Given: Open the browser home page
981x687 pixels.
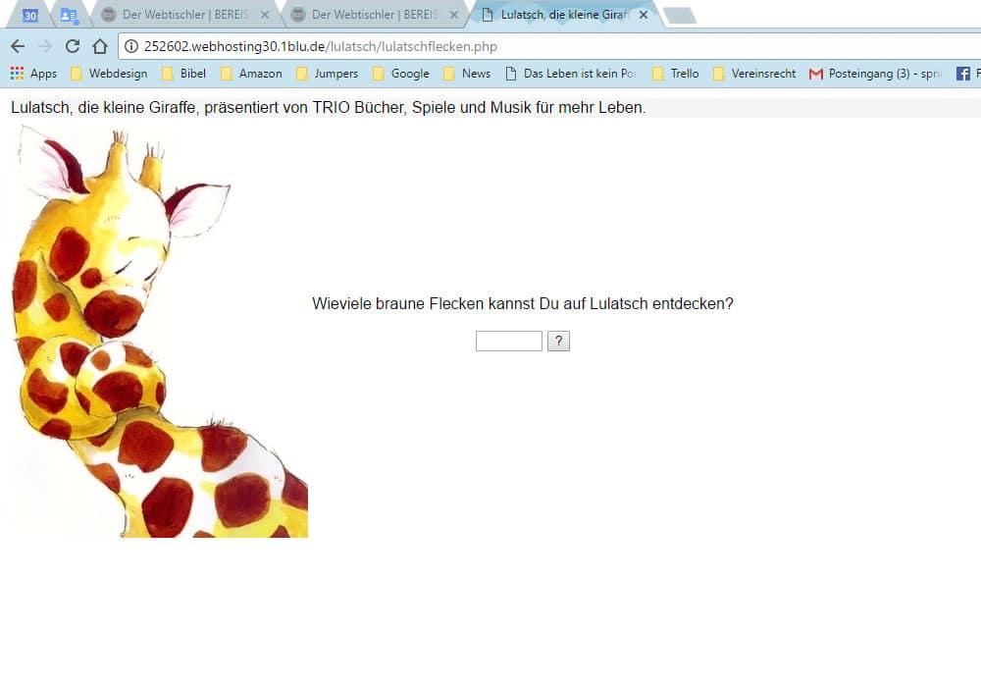Looking at the screenshot, I should click(100, 46).
